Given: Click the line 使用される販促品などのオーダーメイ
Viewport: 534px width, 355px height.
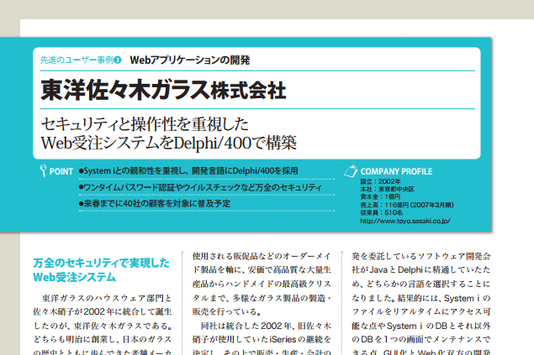Looking at the screenshot, I should pos(262,256).
